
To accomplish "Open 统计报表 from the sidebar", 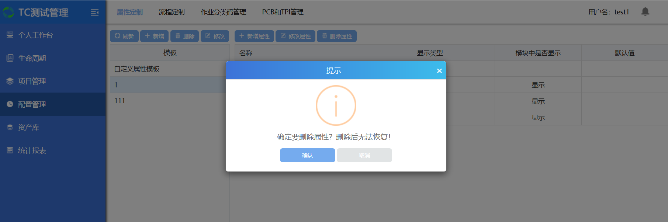I will pos(32,150).
